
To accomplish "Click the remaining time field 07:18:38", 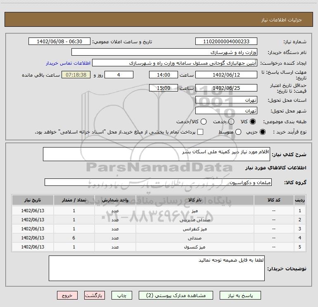I will [76, 75].
